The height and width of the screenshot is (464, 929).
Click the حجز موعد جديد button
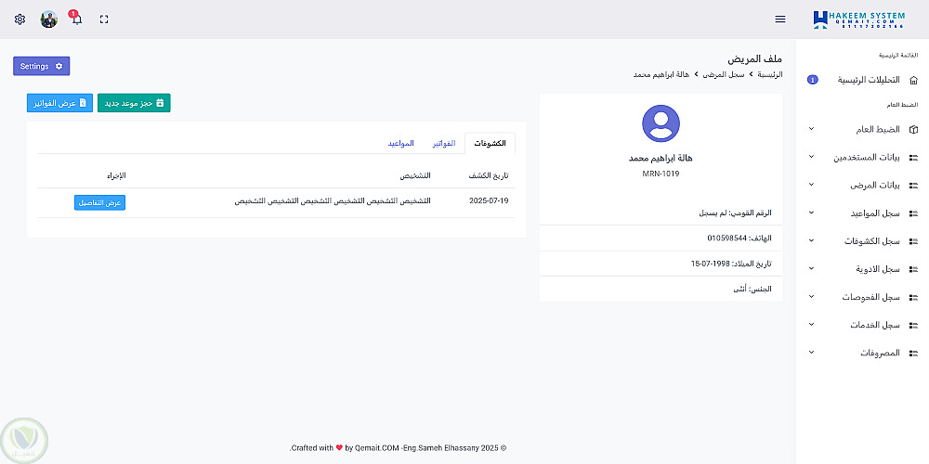pos(134,103)
